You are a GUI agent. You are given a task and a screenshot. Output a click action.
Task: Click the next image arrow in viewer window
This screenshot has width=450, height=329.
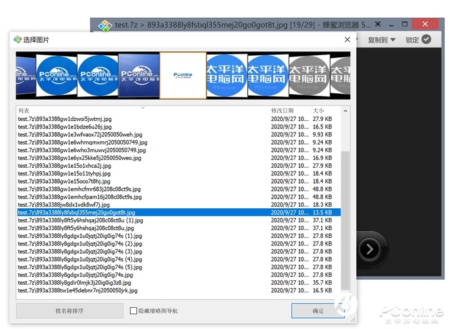(370, 249)
